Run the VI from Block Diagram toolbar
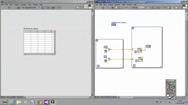Image resolution: width=188 pixels, height=105 pixels. pyautogui.click(x=103, y=8)
